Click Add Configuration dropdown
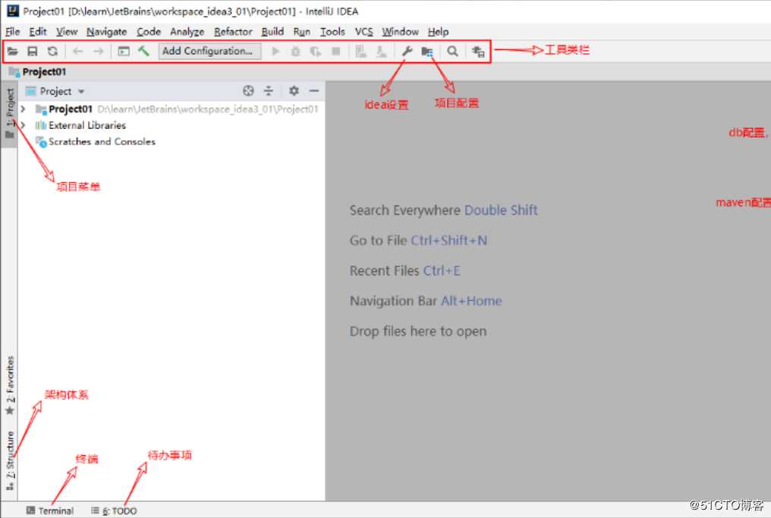This screenshot has height=518, width=771. tap(209, 51)
